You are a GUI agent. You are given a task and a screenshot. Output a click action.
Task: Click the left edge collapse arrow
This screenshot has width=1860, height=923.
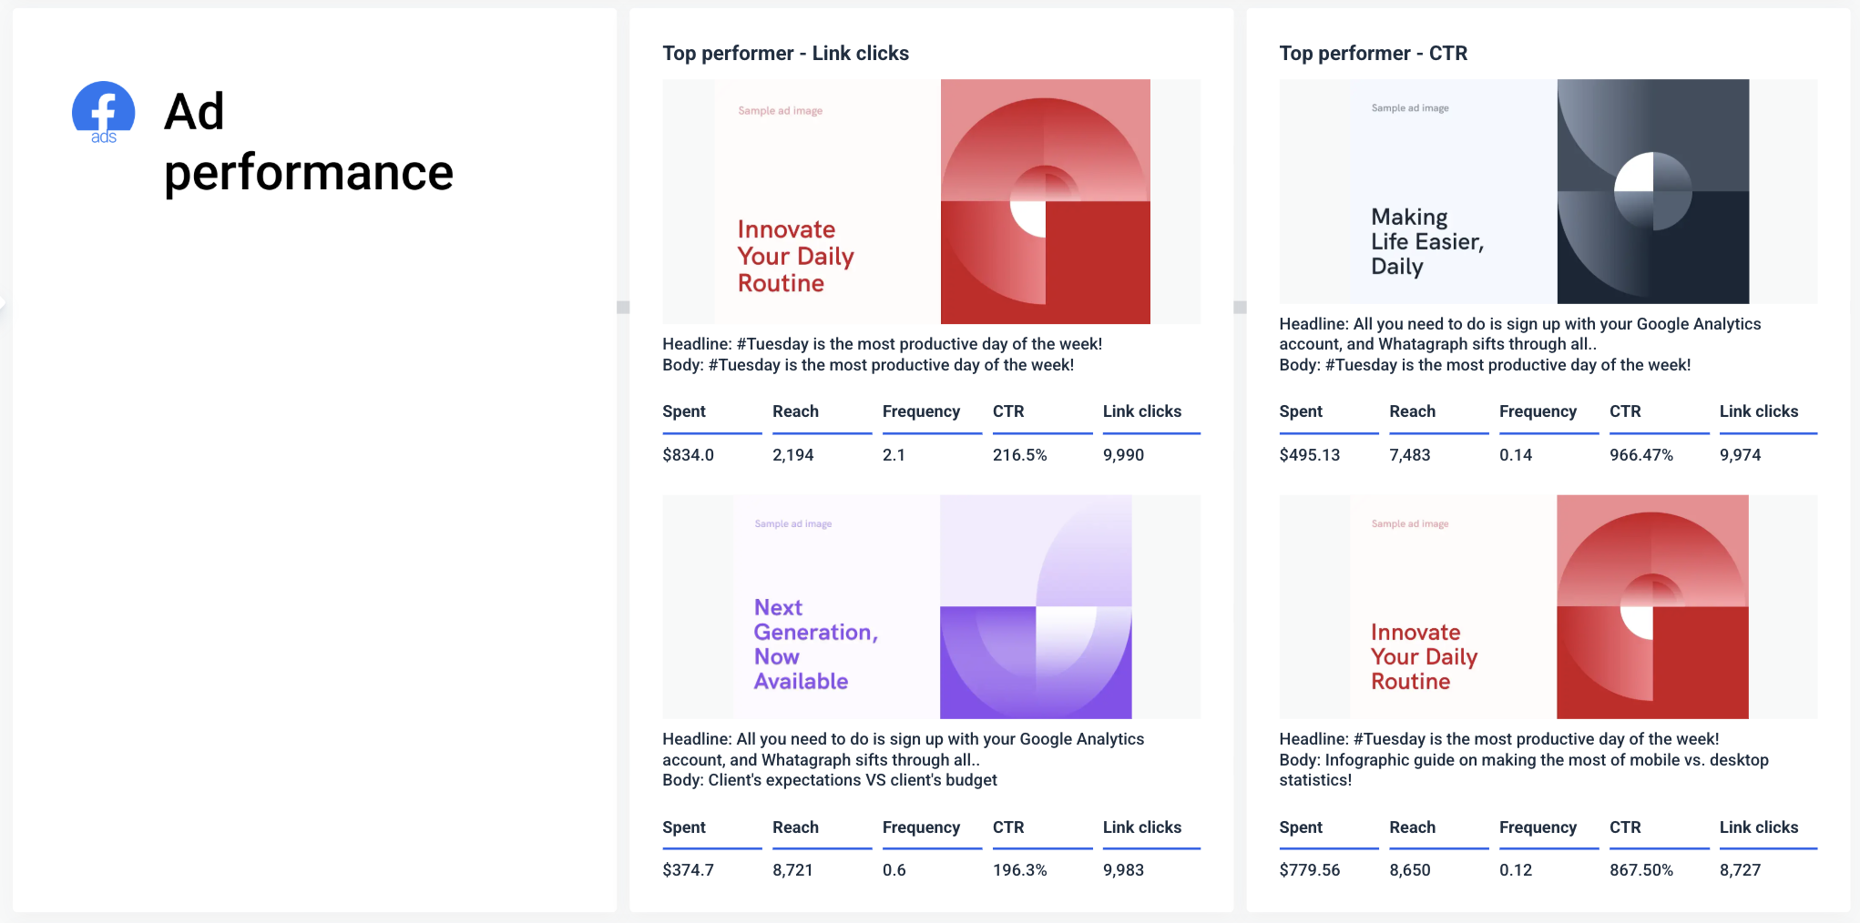point(5,304)
